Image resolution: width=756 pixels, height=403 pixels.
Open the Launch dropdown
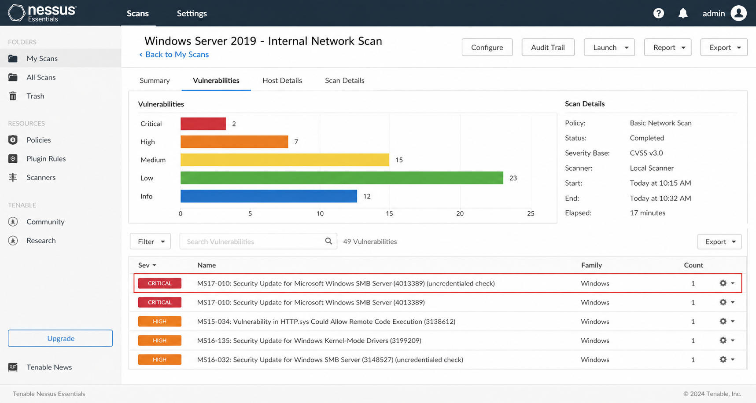(x=609, y=48)
